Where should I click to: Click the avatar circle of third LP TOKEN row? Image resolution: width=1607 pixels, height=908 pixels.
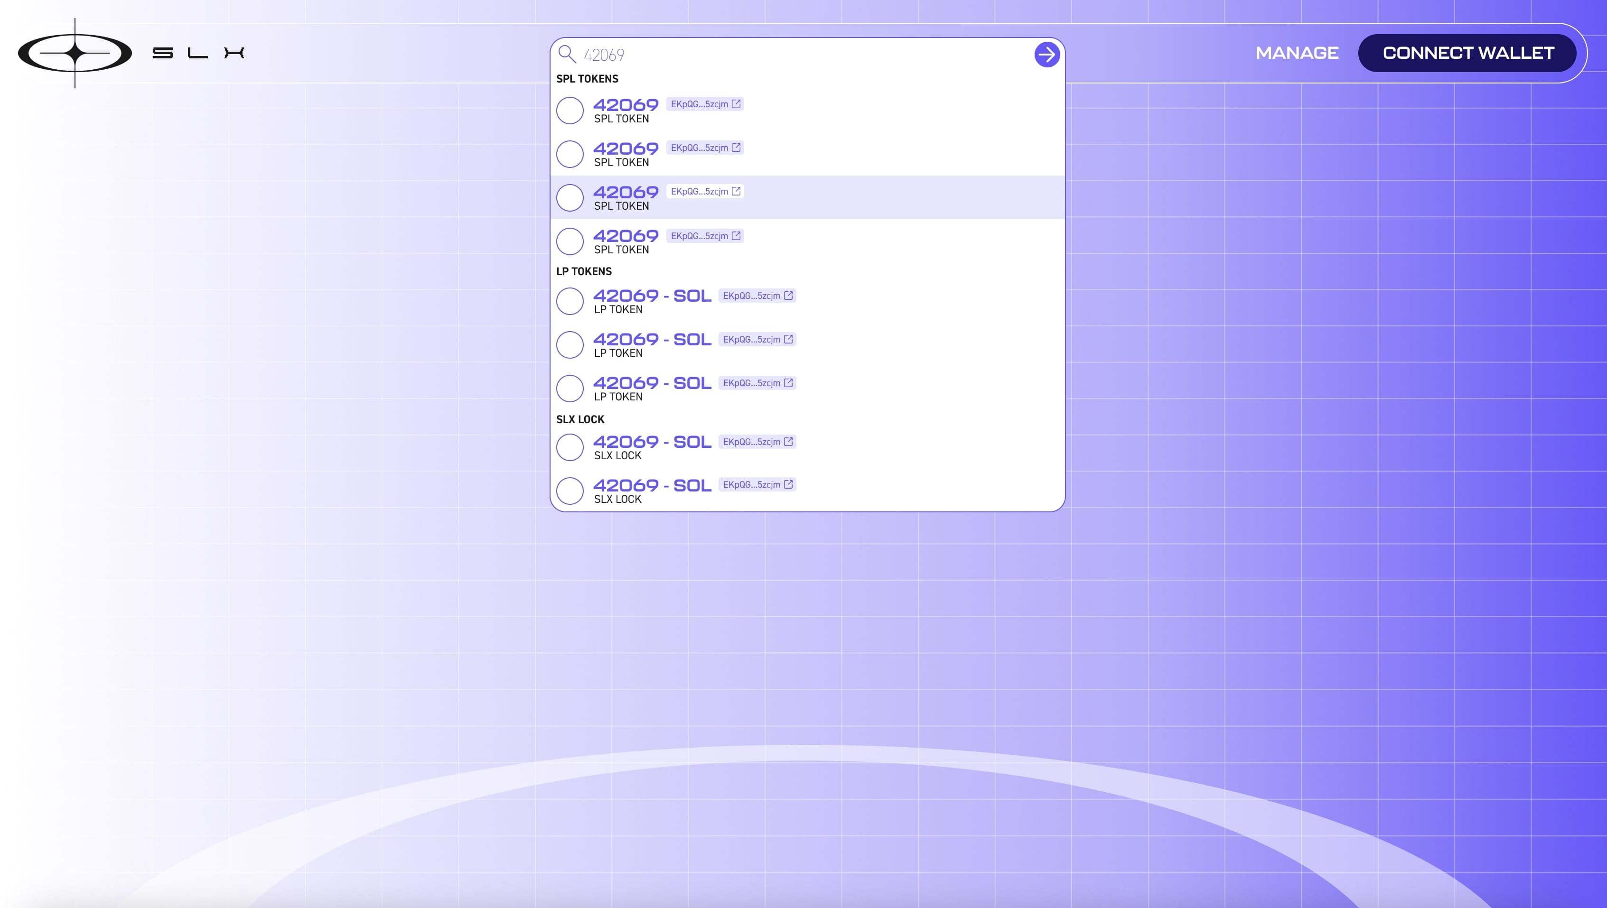(x=570, y=389)
